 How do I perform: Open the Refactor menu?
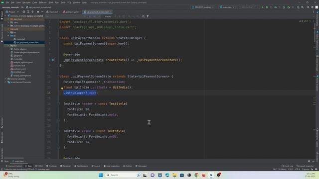point(43,2)
